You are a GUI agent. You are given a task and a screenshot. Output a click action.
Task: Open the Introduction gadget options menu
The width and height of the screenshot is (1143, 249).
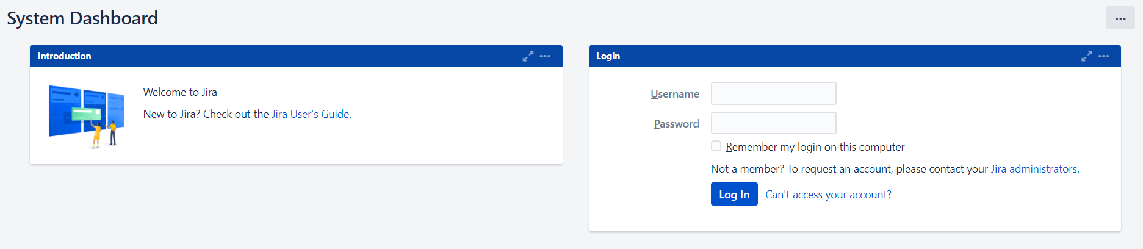click(x=545, y=56)
